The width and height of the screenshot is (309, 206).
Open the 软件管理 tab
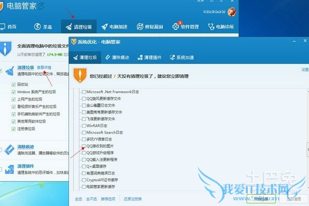coord(185,27)
